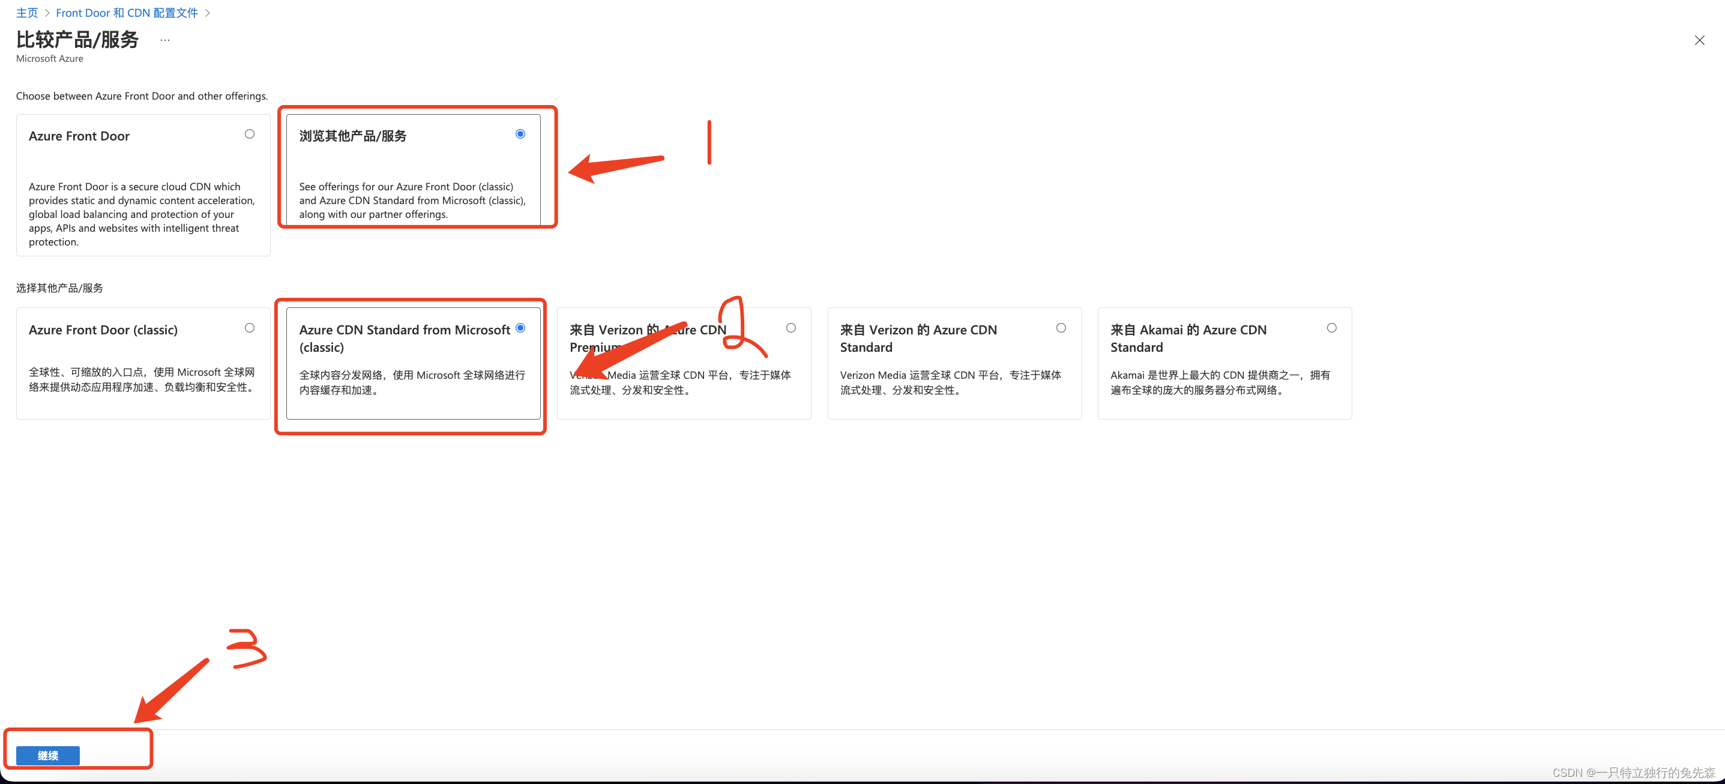Click the 浏览其他产品/服务 card heading
This screenshot has width=1725, height=784.
point(352,136)
